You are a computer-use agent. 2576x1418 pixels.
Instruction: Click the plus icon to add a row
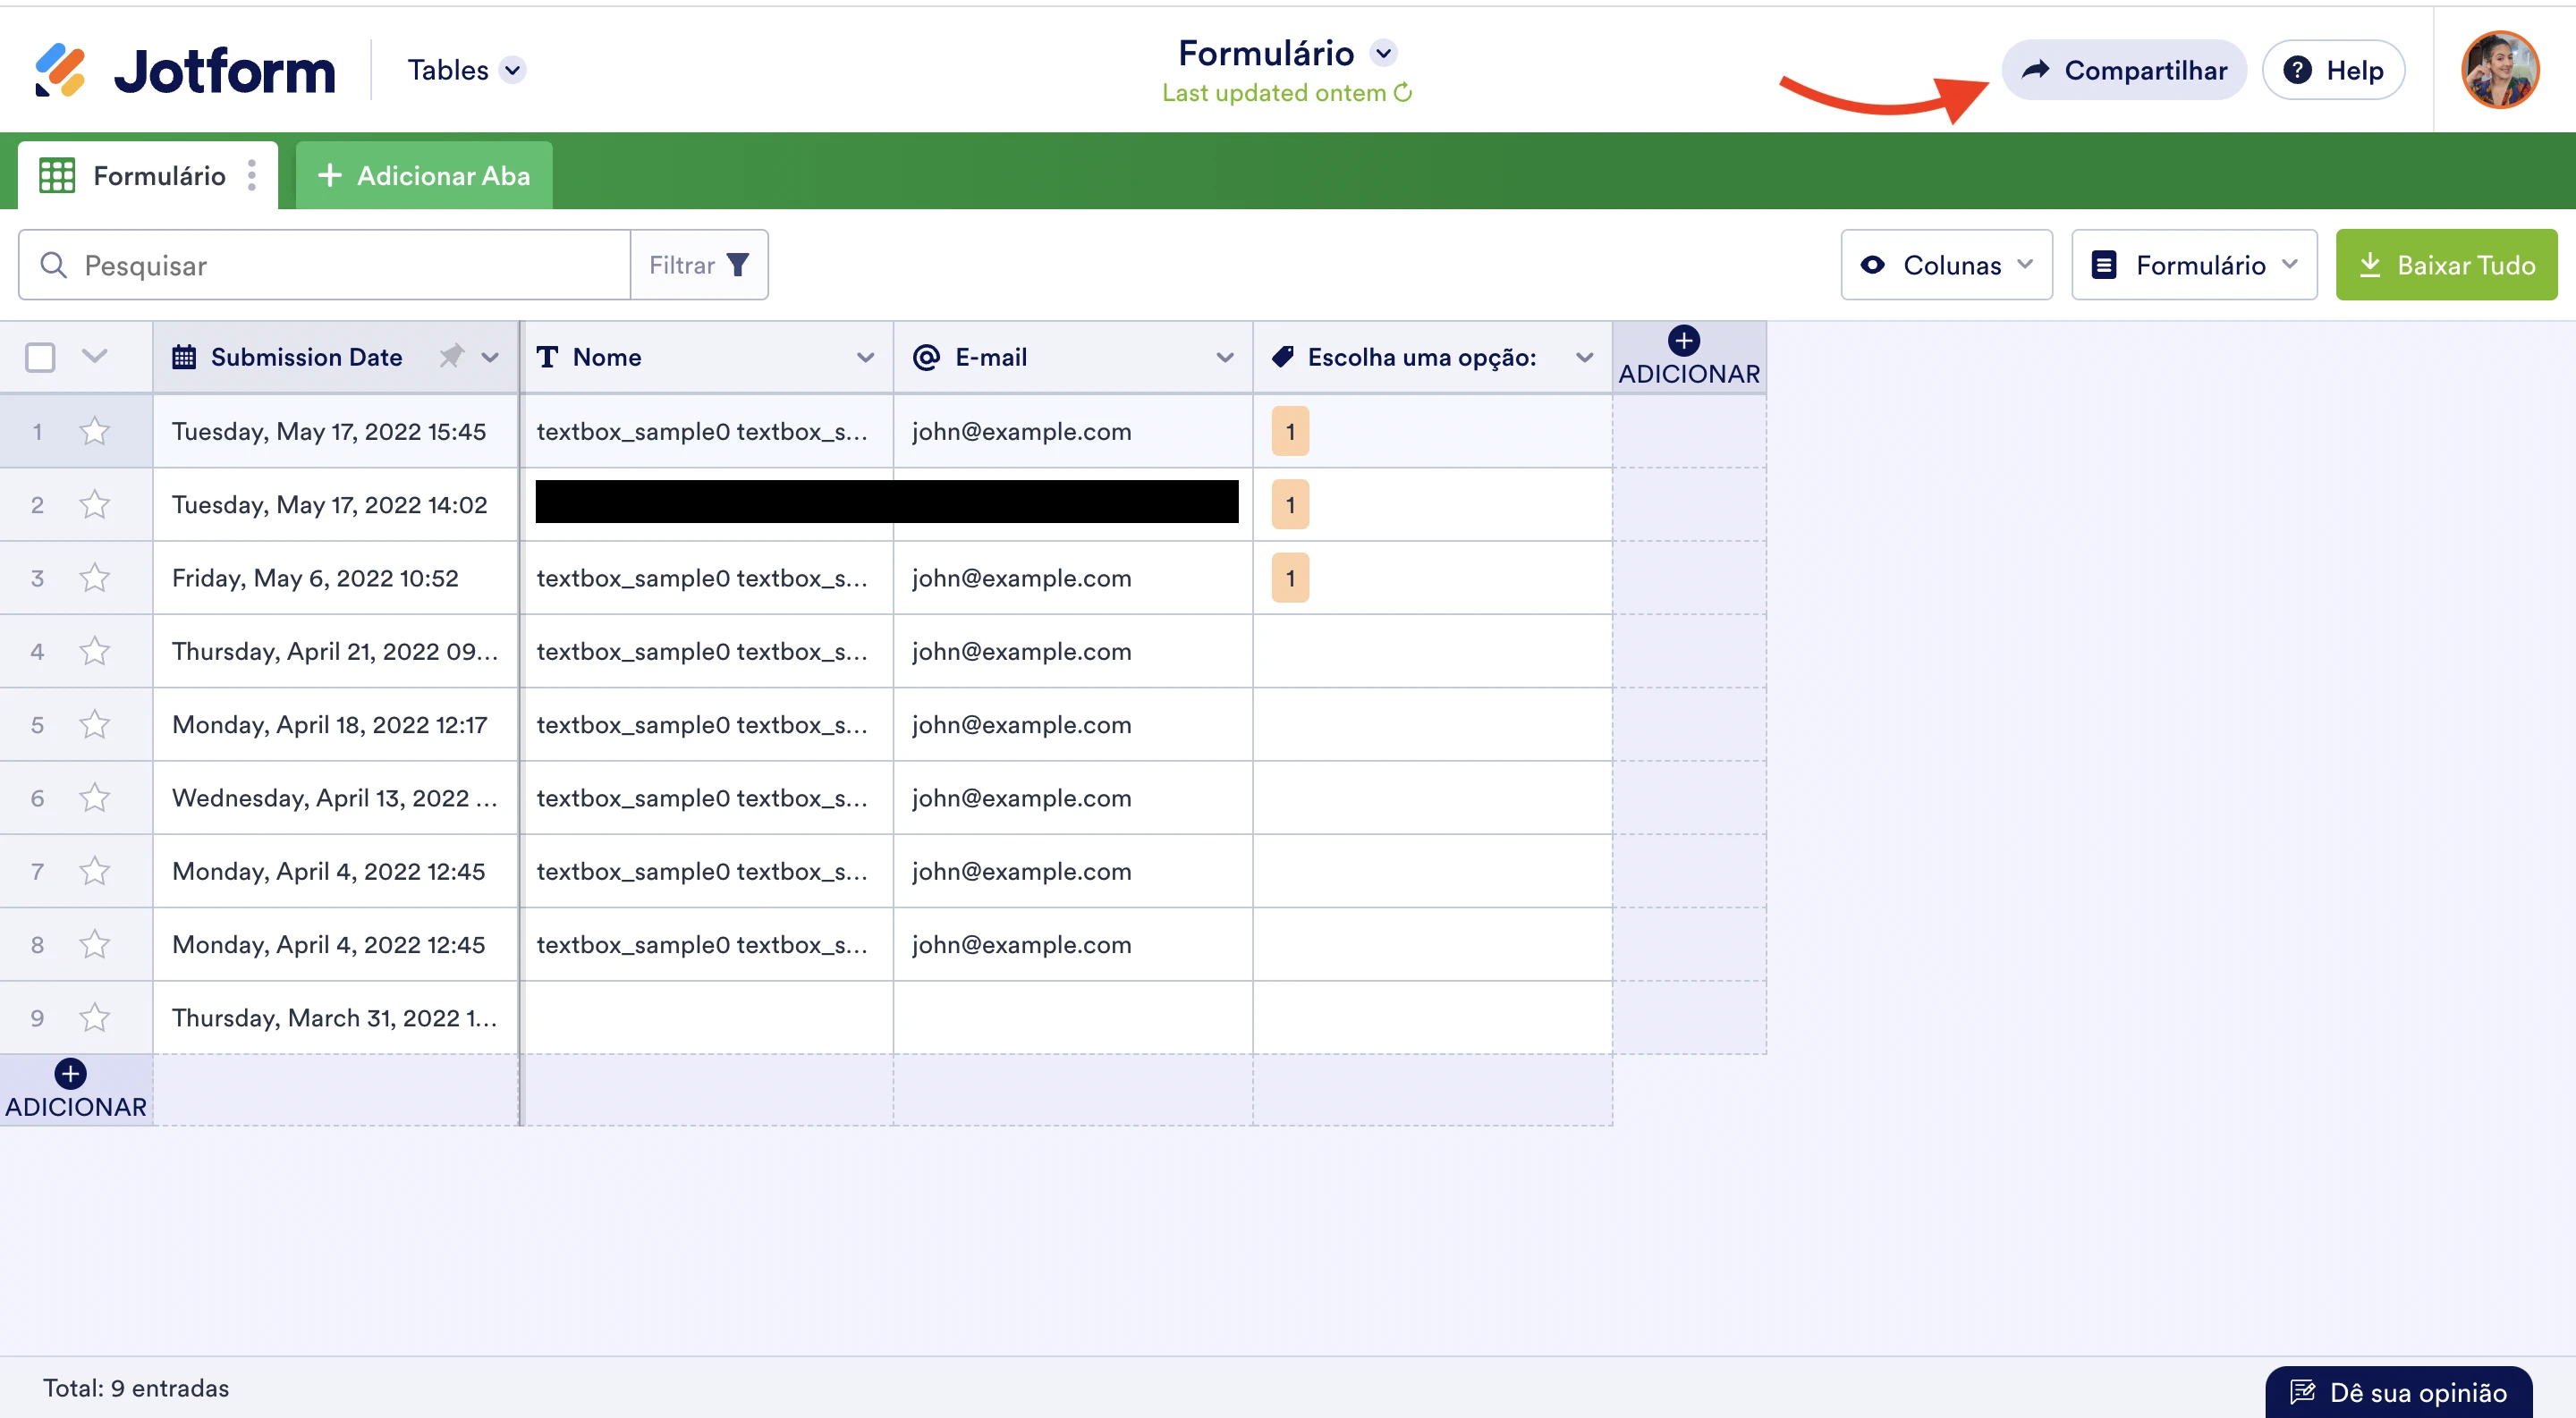[x=70, y=1075]
